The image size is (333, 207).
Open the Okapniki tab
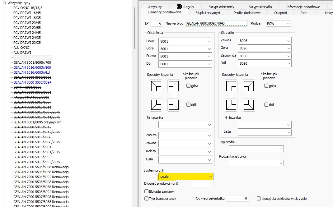pos(280,13)
